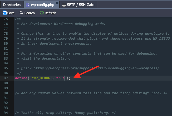172x116 pixels.
Task: Click 'in their development environments.' comment
Action: [56, 44]
